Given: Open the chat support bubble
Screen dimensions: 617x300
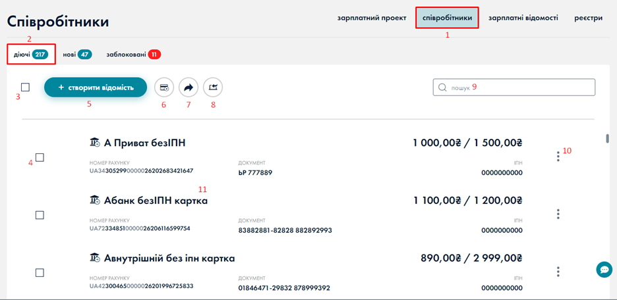Looking at the screenshot, I should tap(604, 269).
